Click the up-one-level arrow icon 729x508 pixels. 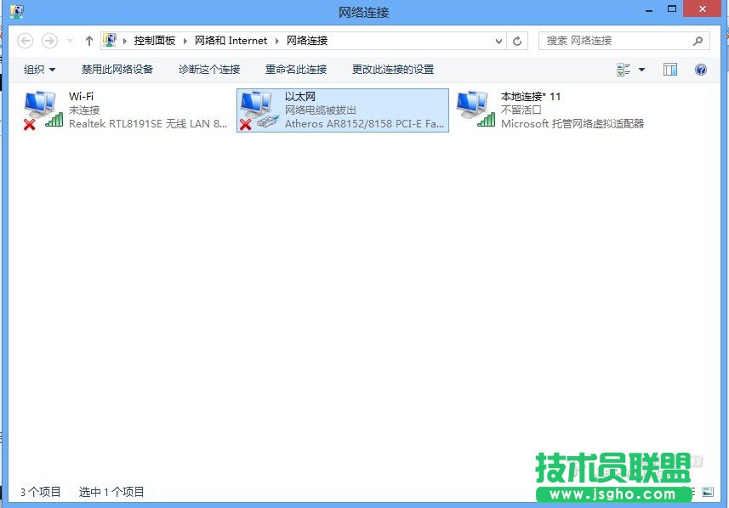pyautogui.click(x=88, y=39)
